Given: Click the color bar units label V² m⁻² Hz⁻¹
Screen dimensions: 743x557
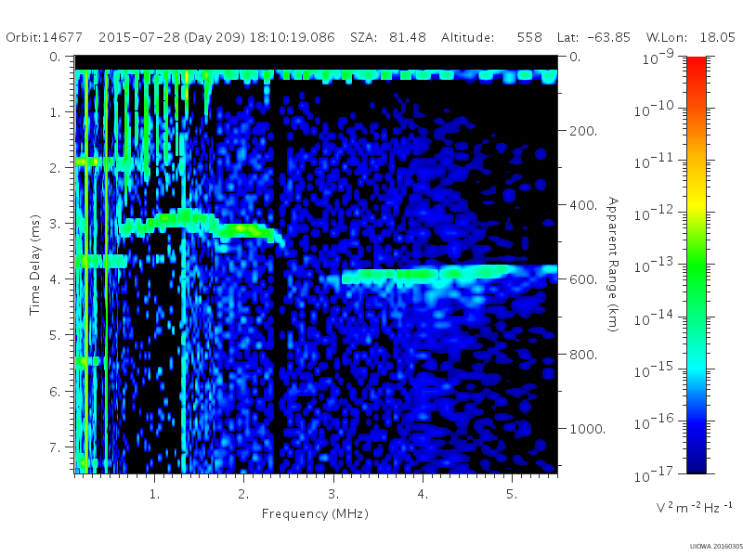Looking at the screenshot, I should (694, 507).
